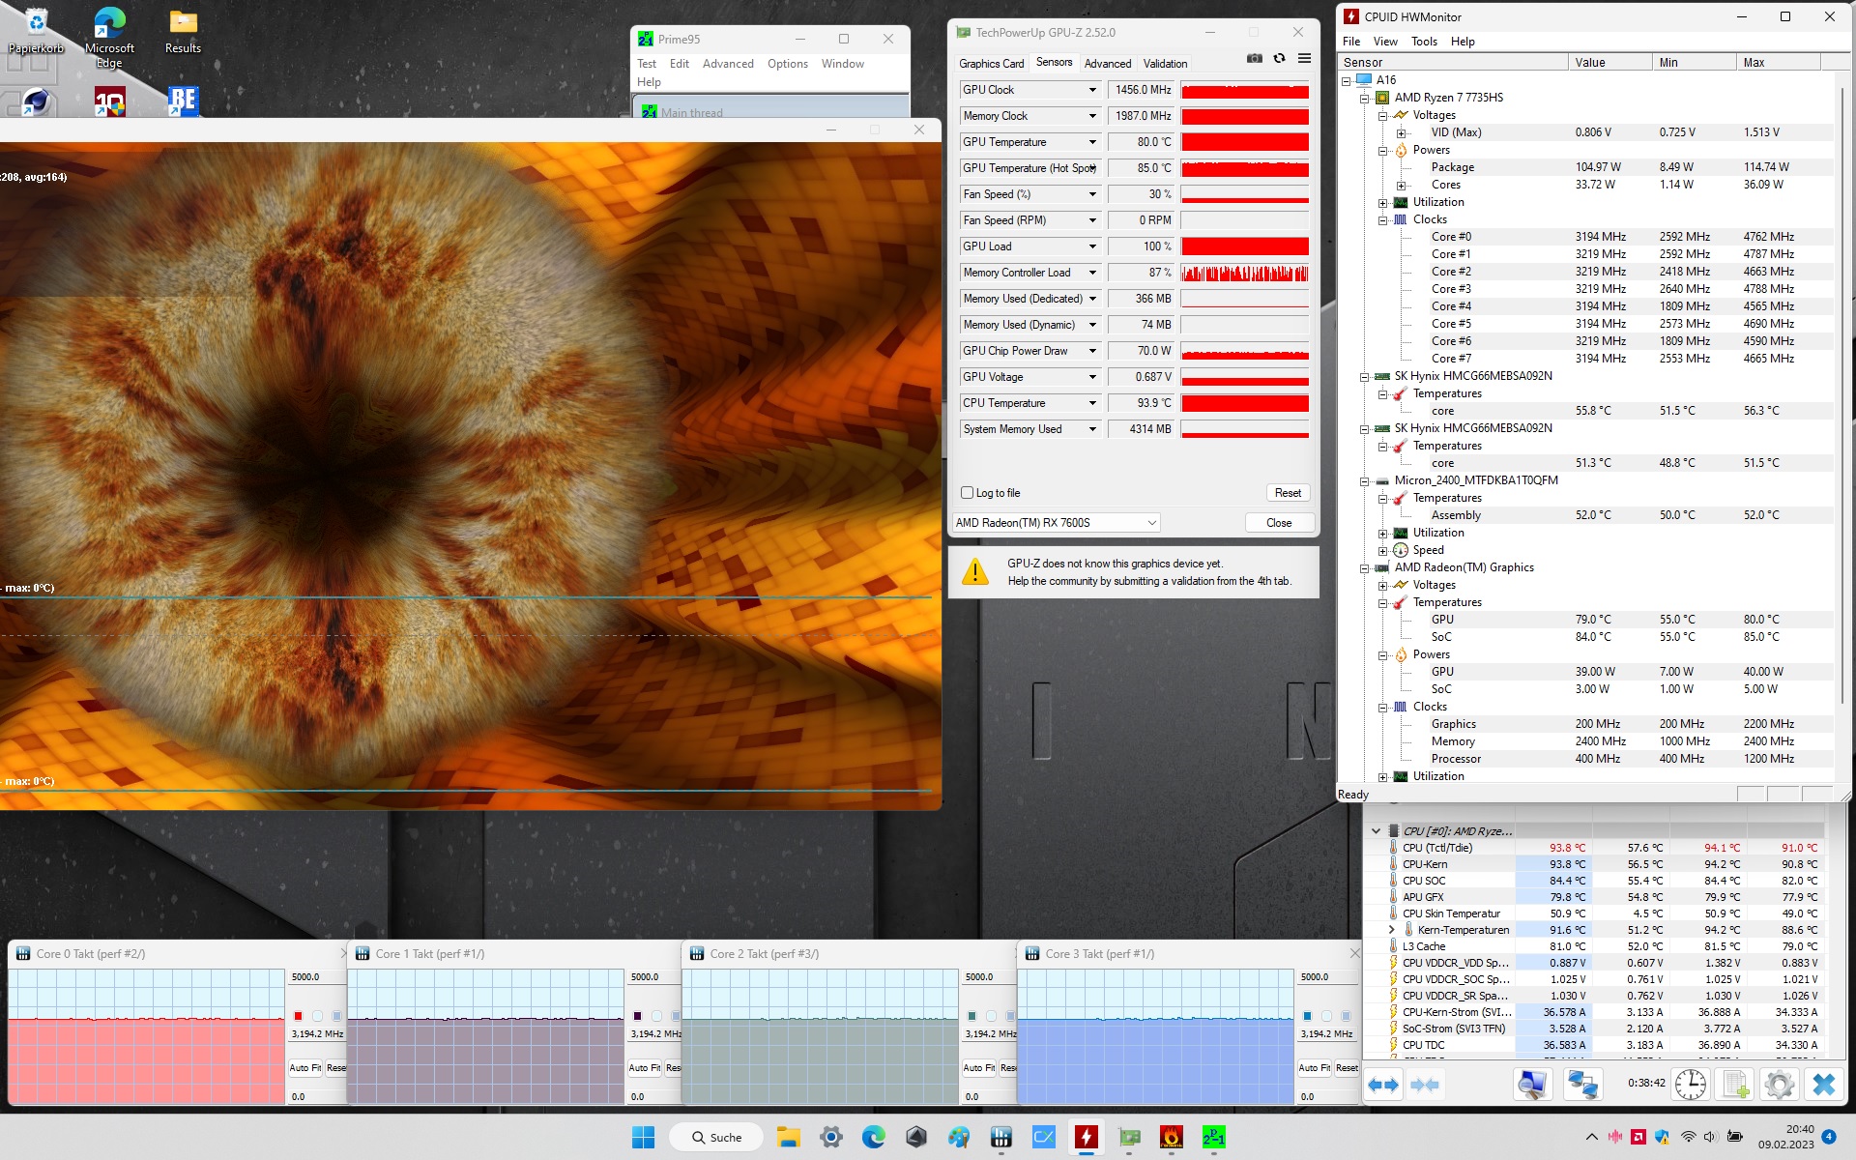Open the Tools menu in HWMonitor
The image size is (1856, 1160).
tap(1423, 42)
